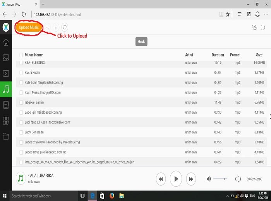Click the browser address bar
271x201 pixels.
[x=124, y=14]
